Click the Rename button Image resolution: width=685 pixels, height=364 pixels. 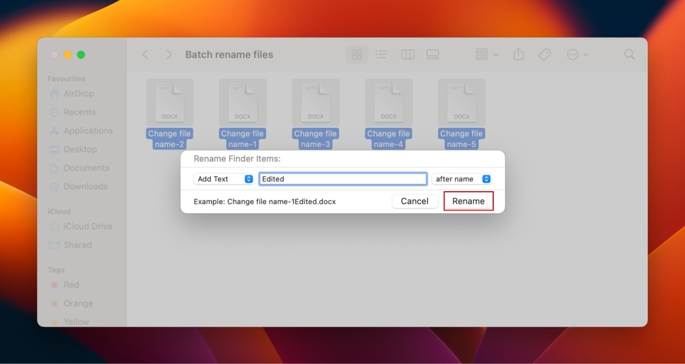[x=468, y=201]
